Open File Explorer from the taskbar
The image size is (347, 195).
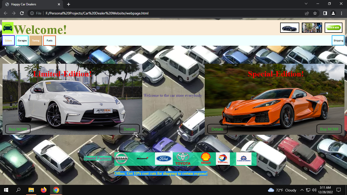click(x=31, y=190)
